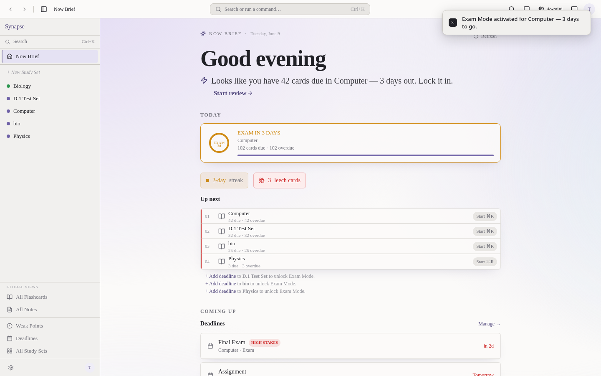Click the calendar icon beside Final Exam

click(x=210, y=346)
